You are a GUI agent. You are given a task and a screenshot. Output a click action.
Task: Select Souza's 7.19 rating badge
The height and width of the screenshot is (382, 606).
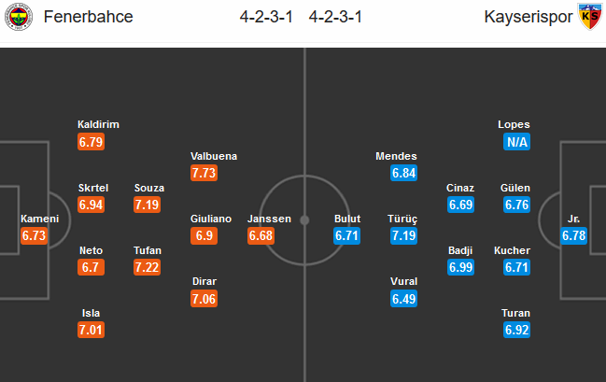pos(148,205)
